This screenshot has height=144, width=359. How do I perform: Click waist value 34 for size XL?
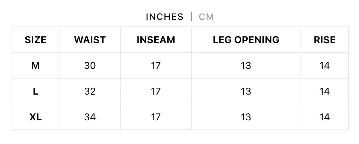(x=90, y=117)
